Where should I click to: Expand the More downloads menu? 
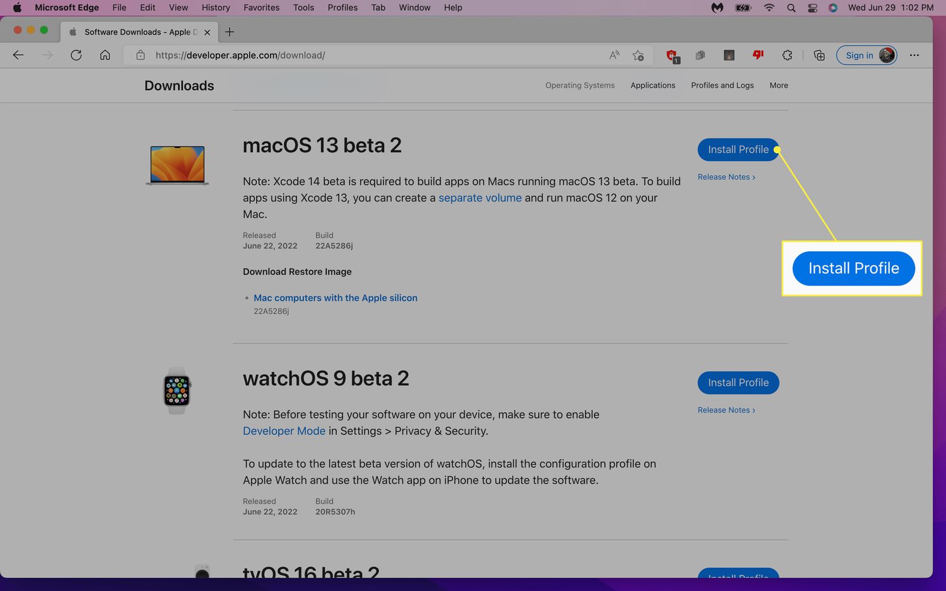pos(779,86)
